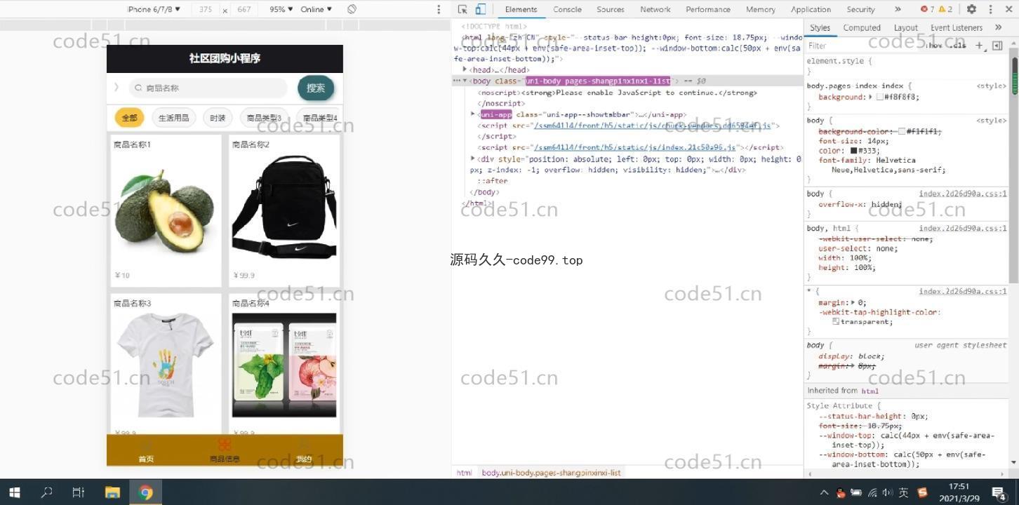Open Chrome from the taskbar
The height and width of the screenshot is (505, 1019).
click(146, 492)
